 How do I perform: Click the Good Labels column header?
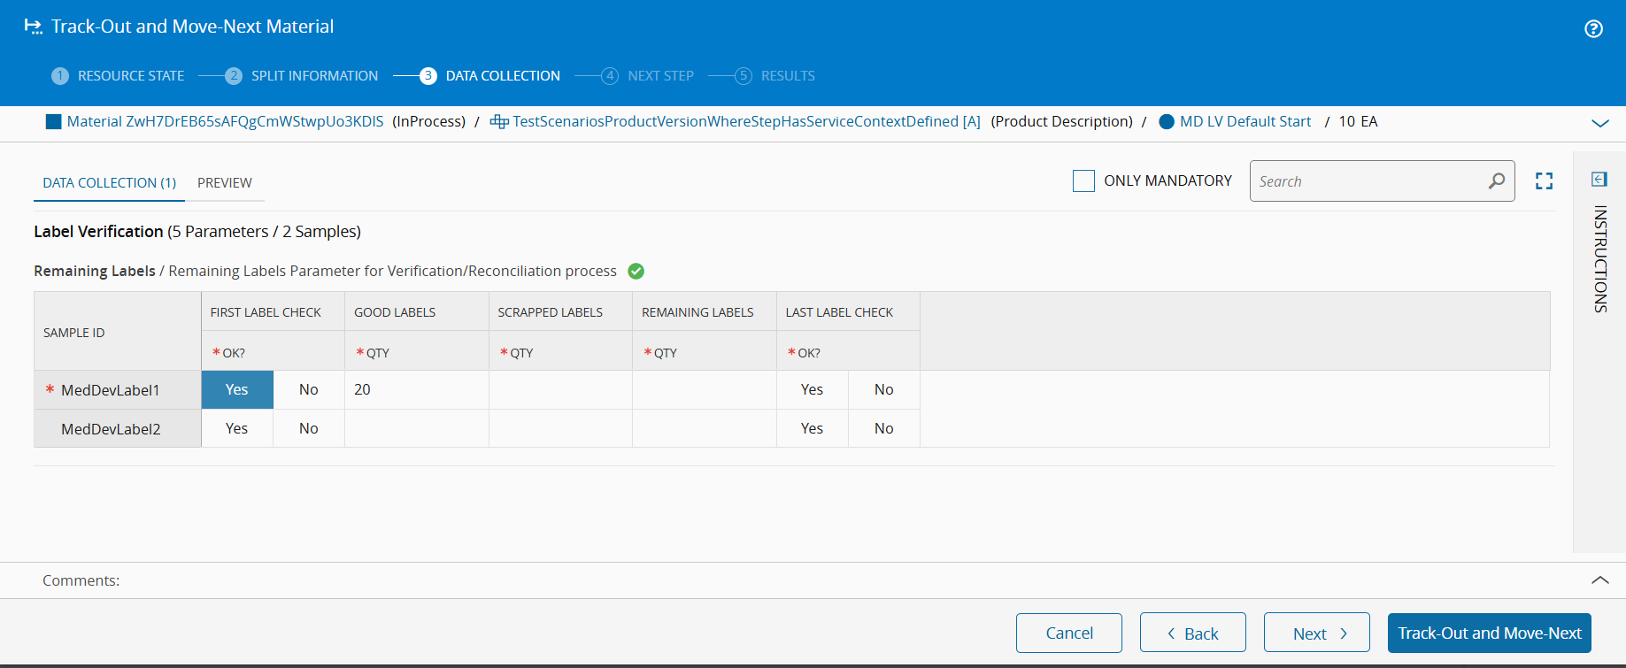coord(417,312)
